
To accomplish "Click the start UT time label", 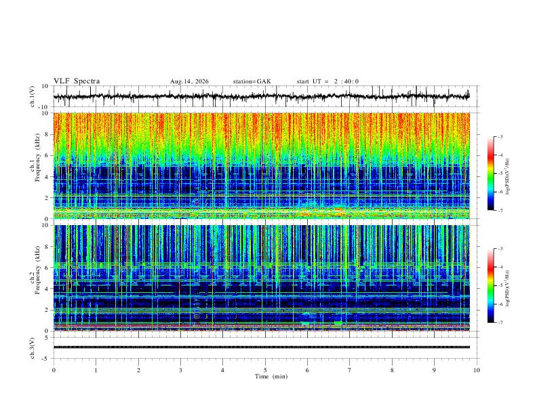I will click(x=327, y=81).
